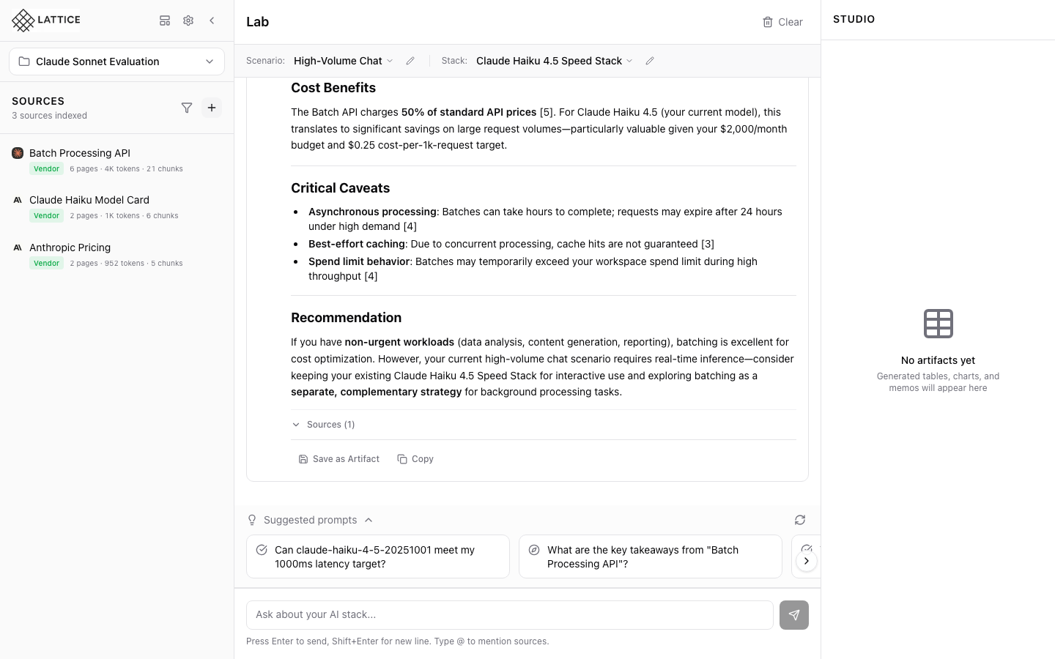
Task: Click the panels layout icon beside the gear
Action: click(165, 21)
